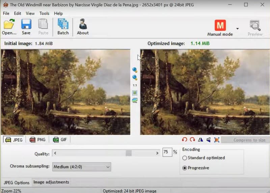Flip the image horizontally
This screenshot has width=270, height=193.
click(200, 140)
